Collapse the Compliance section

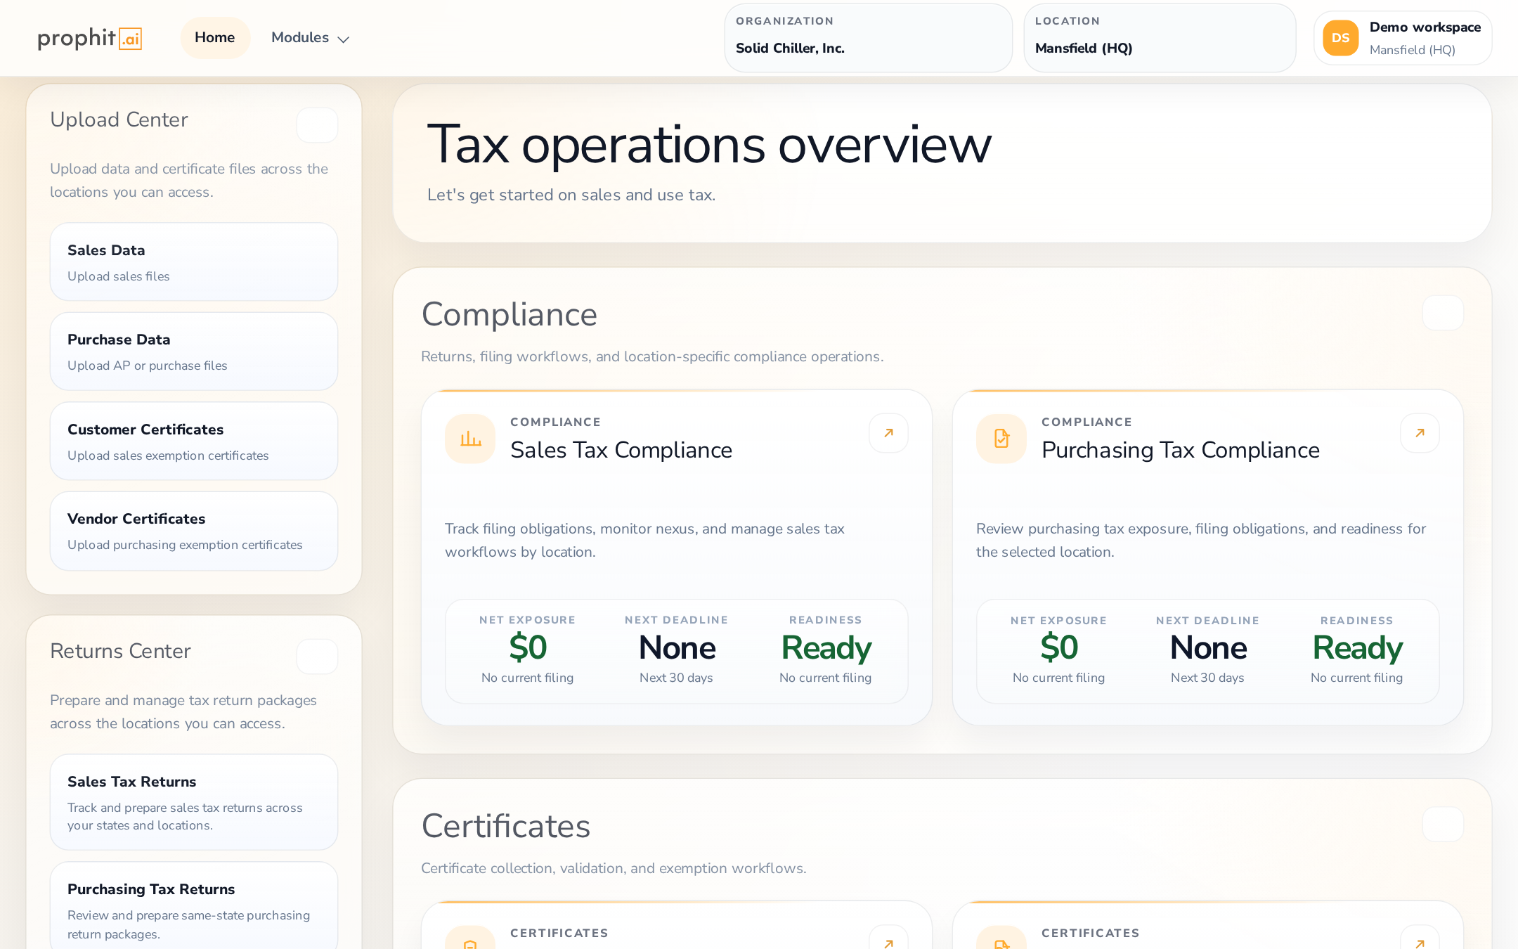(x=1443, y=313)
